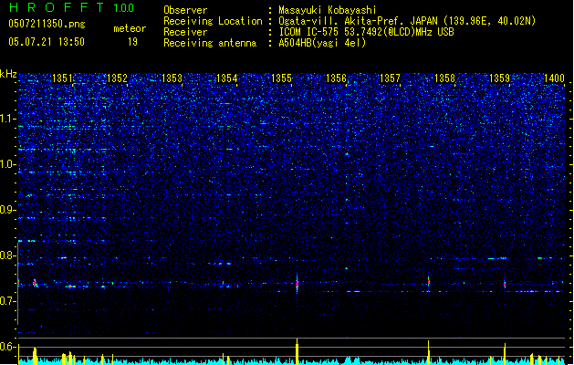Click the 1352 time marker

pos(117,78)
